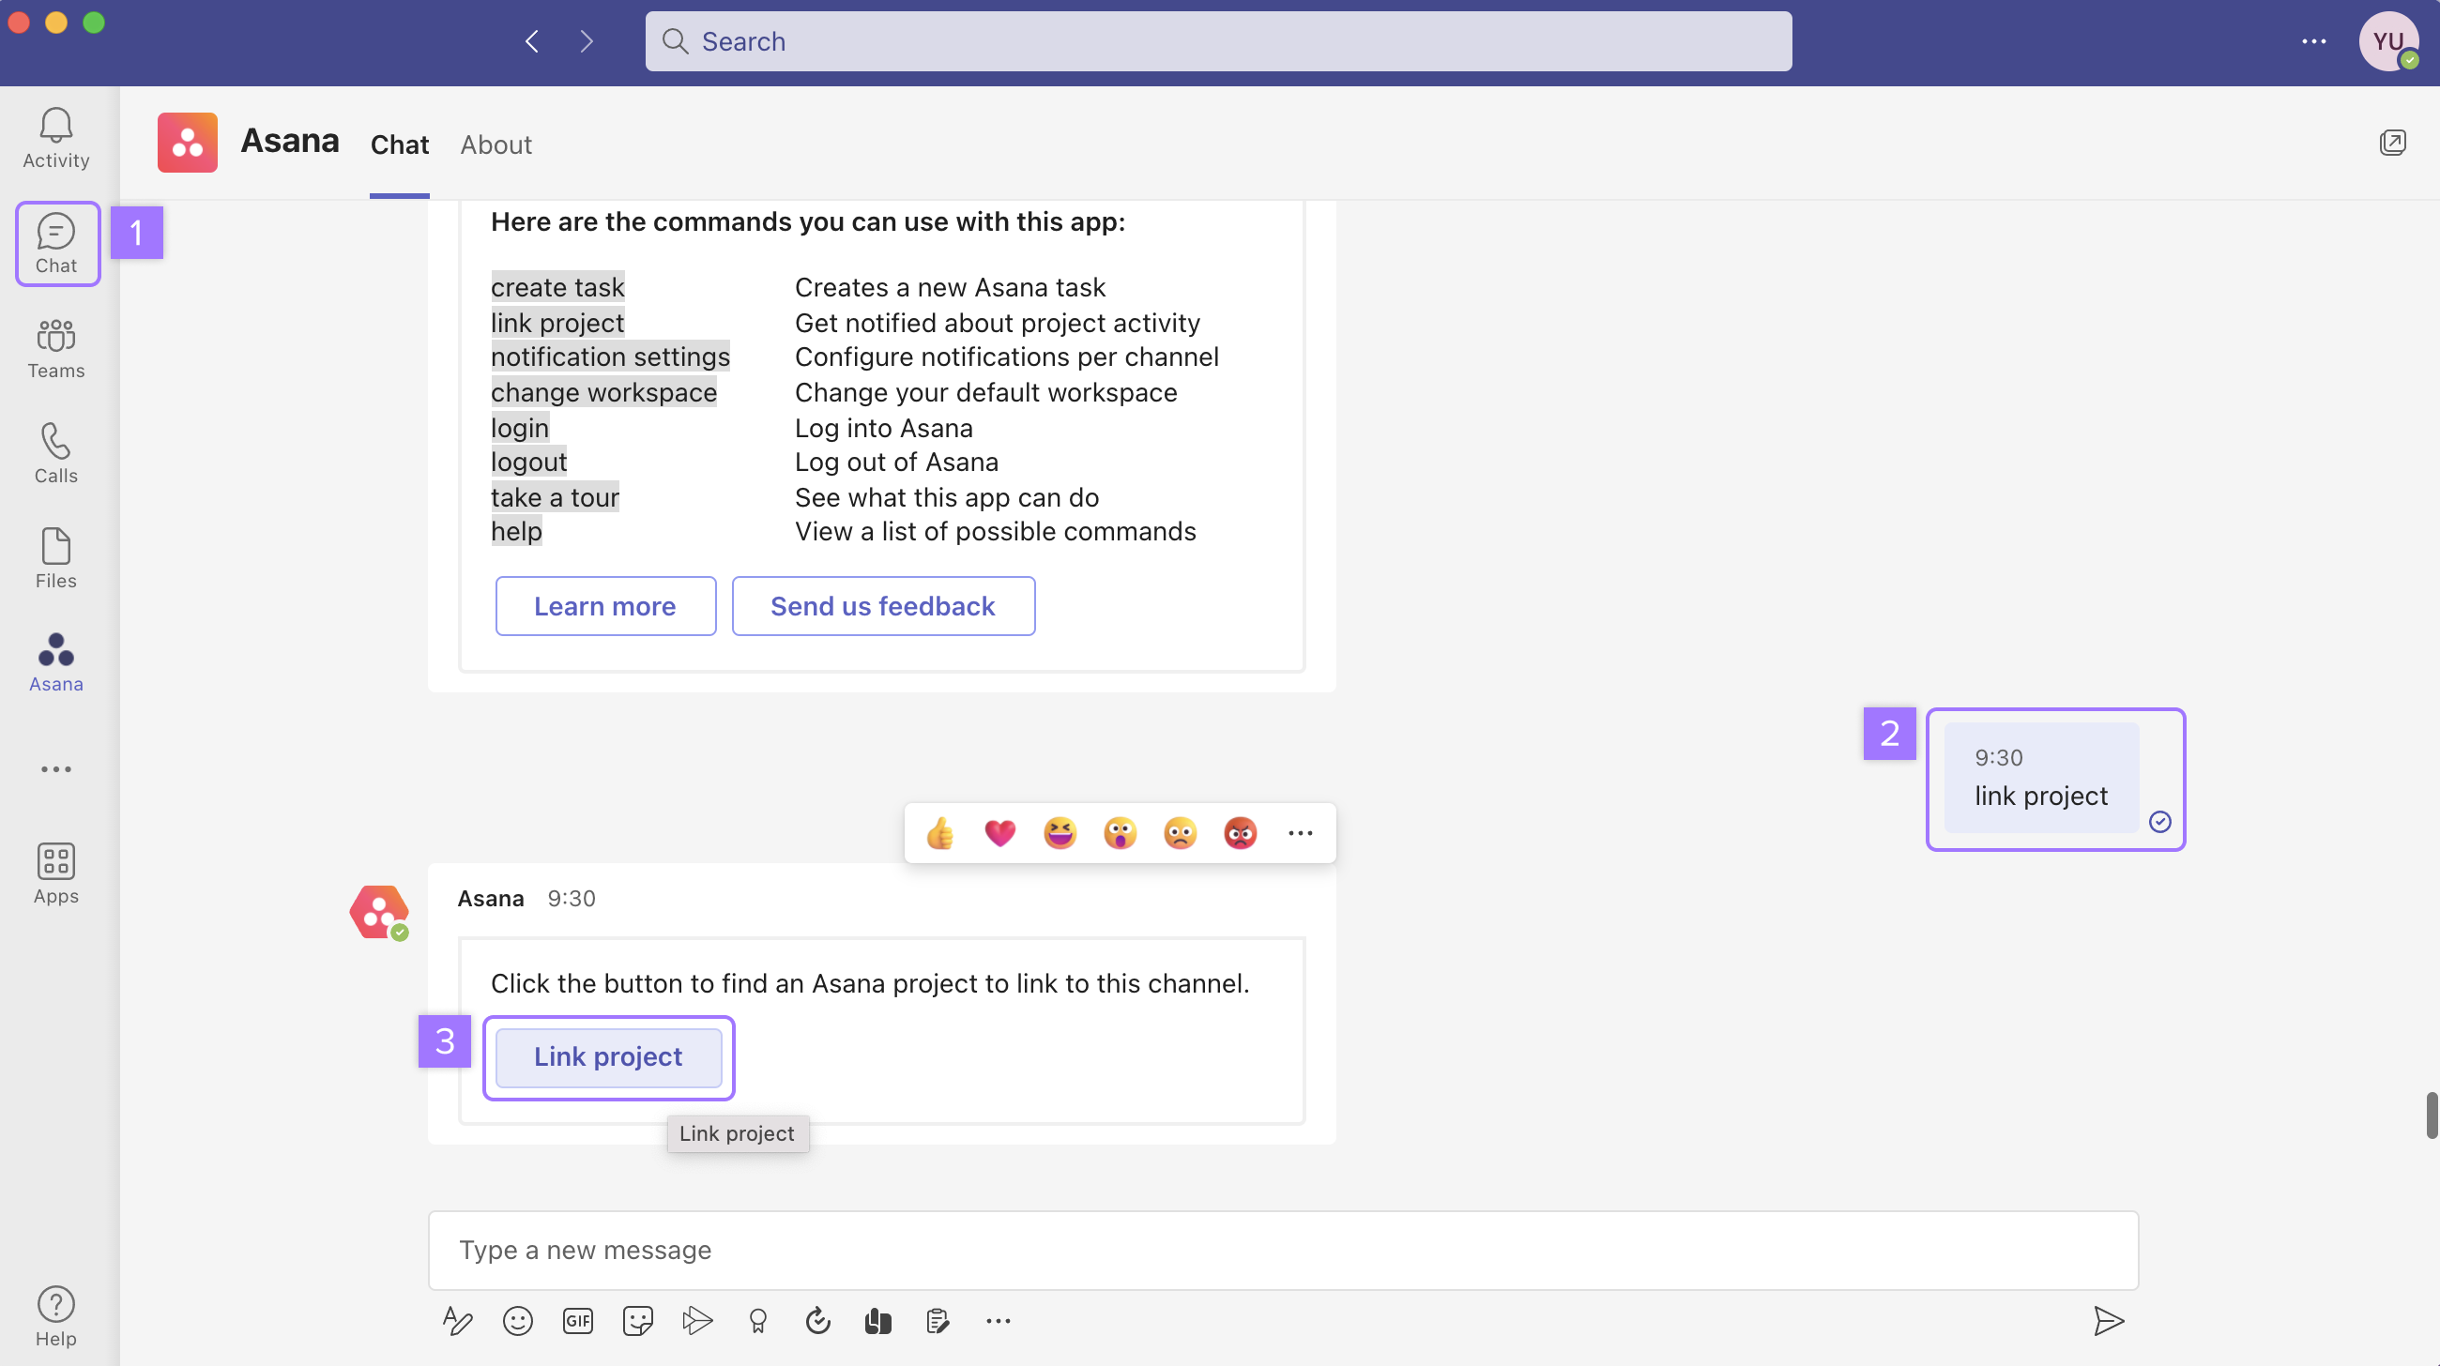Screen dimensions: 2440x1366
Task: Click the 'logout' command text
Action: (x=528, y=462)
